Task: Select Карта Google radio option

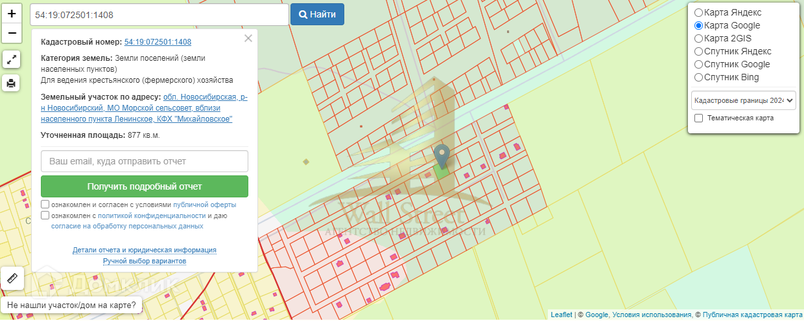Action: pos(698,25)
